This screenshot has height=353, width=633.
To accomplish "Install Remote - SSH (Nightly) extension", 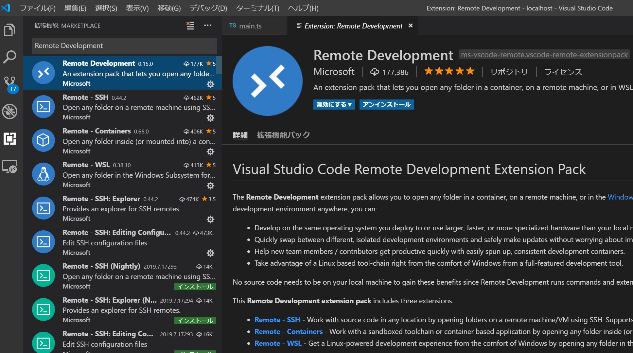I will pyautogui.click(x=195, y=287).
